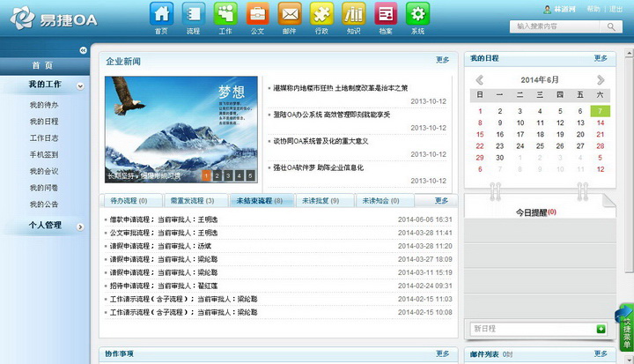Open 我的会议 in sidebar
The image size is (634, 364).
[x=44, y=171]
